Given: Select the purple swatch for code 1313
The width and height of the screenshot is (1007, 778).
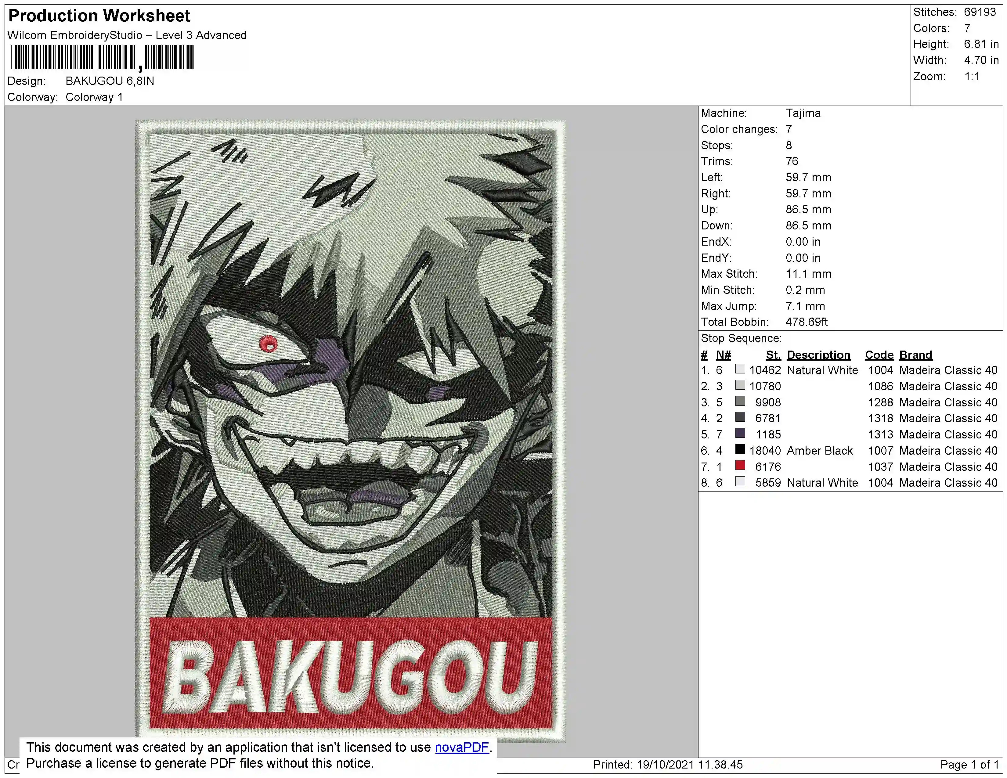Looking at the screenshot, I should (740, 433).
